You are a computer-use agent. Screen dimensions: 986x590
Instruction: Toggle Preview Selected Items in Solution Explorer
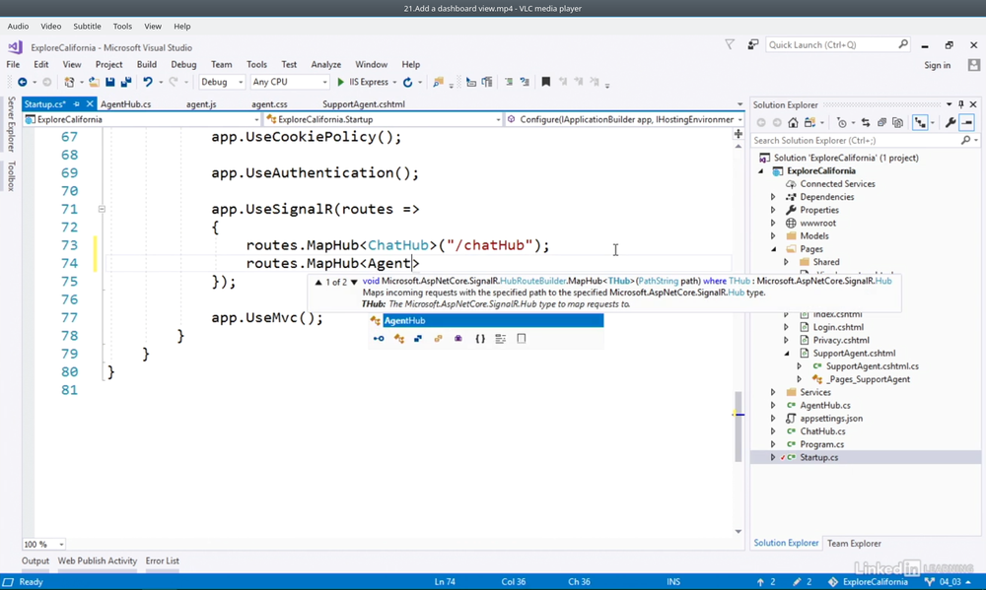click(x=967, y=123)
